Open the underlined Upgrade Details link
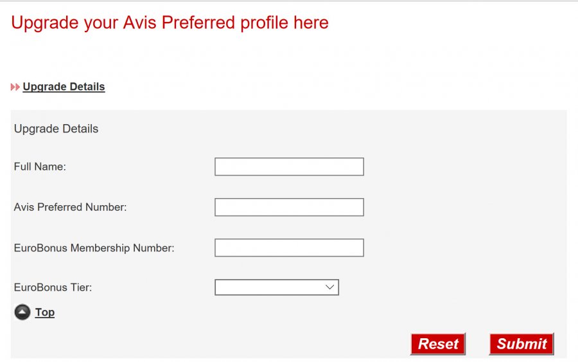 [x=64, y=87]
